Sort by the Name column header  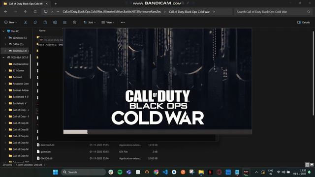(42, 30)
